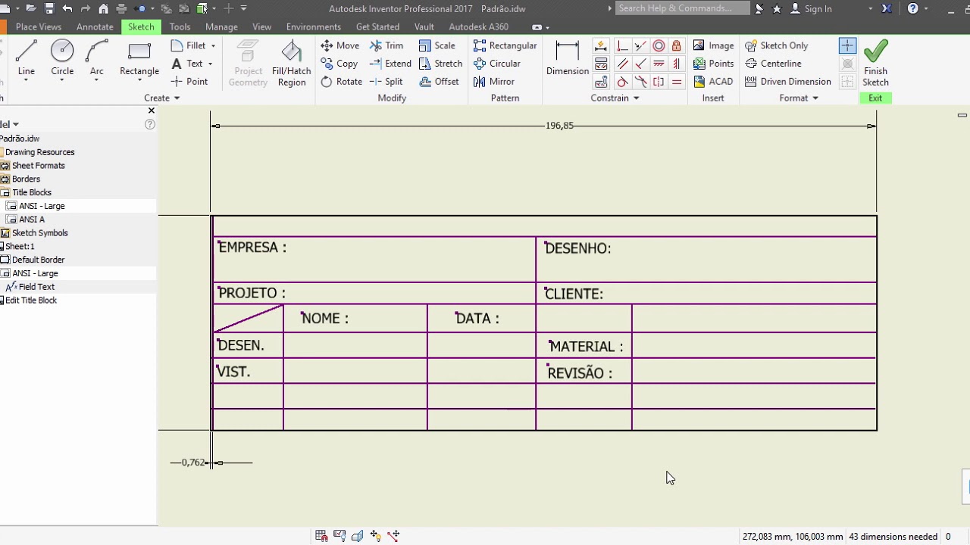Screen dimensions: 970x545
Task: Click the Open folder icon in quick access
Action: pos(31,8)
